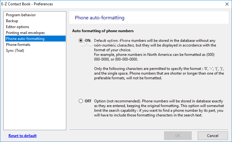Click the Phone auto-formatting page heading
Image resolution: width=232 pixels, height=142 pixels.
[99, 18]
